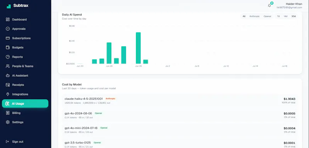Open the gpt-4o-mini-2024-07-18 model row
Viewport: 309px width, 148px height.
pyautogui.click(x=180, y=130)
